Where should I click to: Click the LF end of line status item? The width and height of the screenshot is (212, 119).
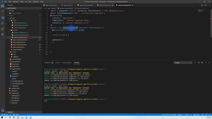click(x=191, y=115)
